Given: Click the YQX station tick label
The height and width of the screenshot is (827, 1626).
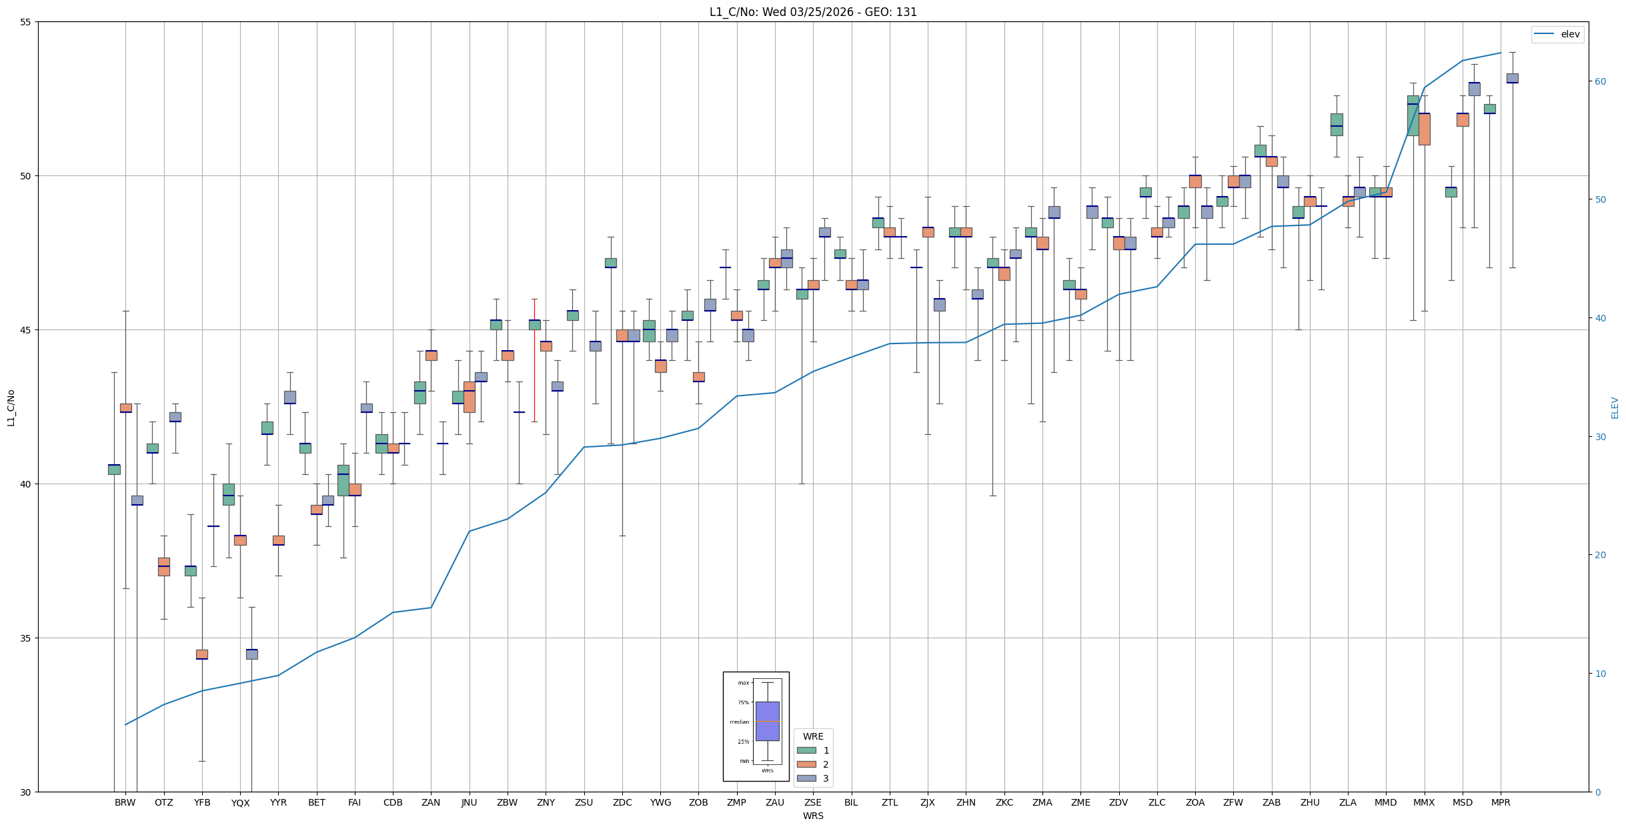Looking at the screenshot, I should click(240, 804).
